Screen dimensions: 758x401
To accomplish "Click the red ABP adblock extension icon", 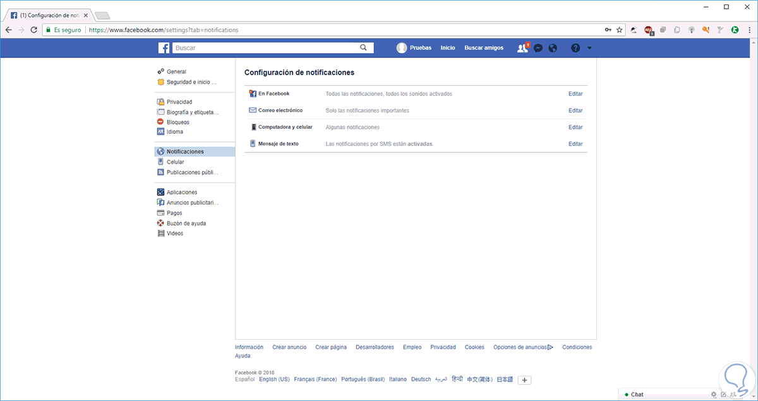I will coord(648,30).
